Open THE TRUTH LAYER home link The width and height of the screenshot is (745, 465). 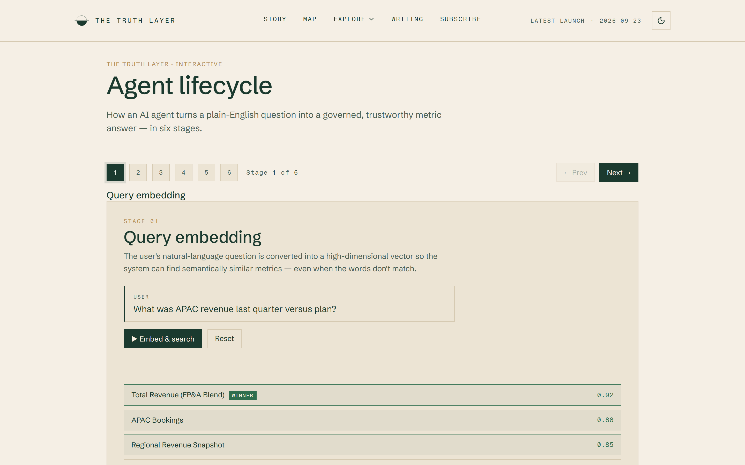135,21
